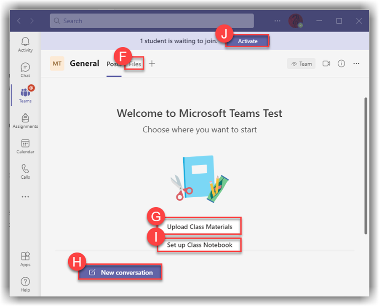Select the Teams icon in sidebar
Screen dimensions: 379x306
tap(25, 95)
